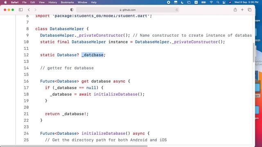Open Spotlight search
262x147 pixels.
coord(218,2)
